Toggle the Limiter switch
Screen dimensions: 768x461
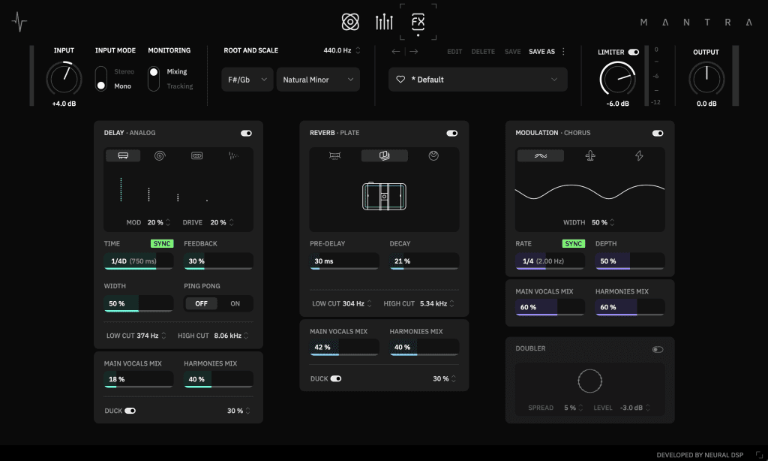pyautogui.click(x=634, y=53)
